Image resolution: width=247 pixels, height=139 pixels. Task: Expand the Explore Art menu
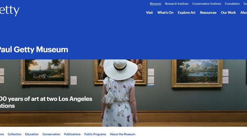coord(187,13)
